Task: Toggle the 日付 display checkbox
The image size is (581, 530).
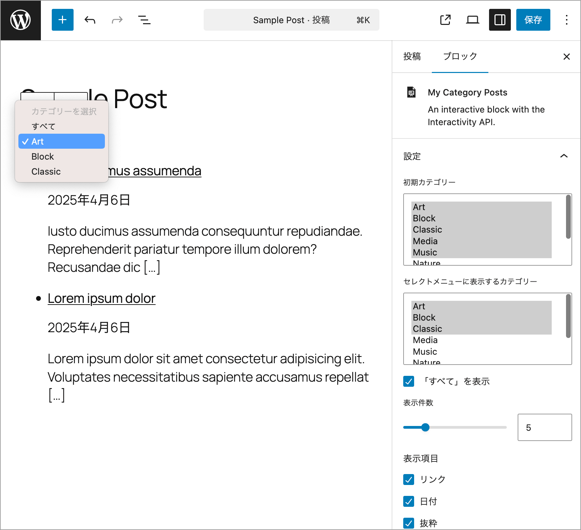Action: pyautogui.click(x=409, y=501)
